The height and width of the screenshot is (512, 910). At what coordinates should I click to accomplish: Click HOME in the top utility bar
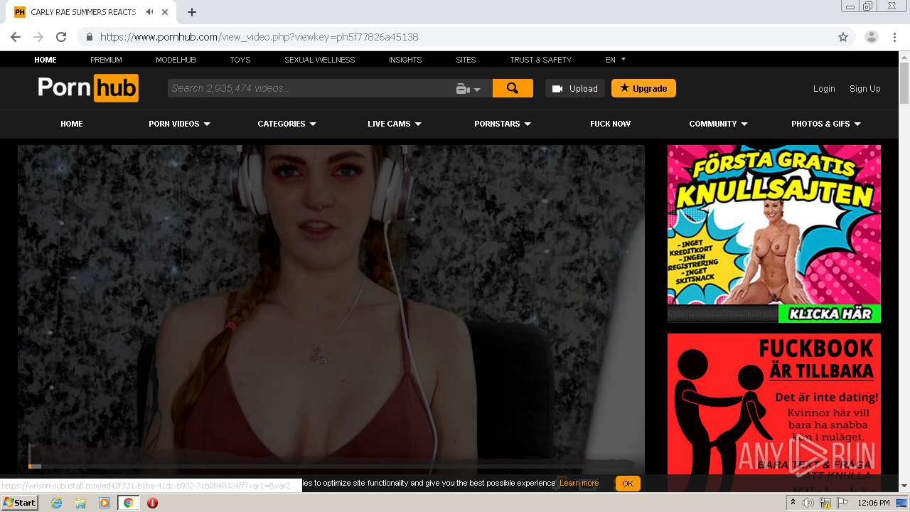tap(45, 60)
